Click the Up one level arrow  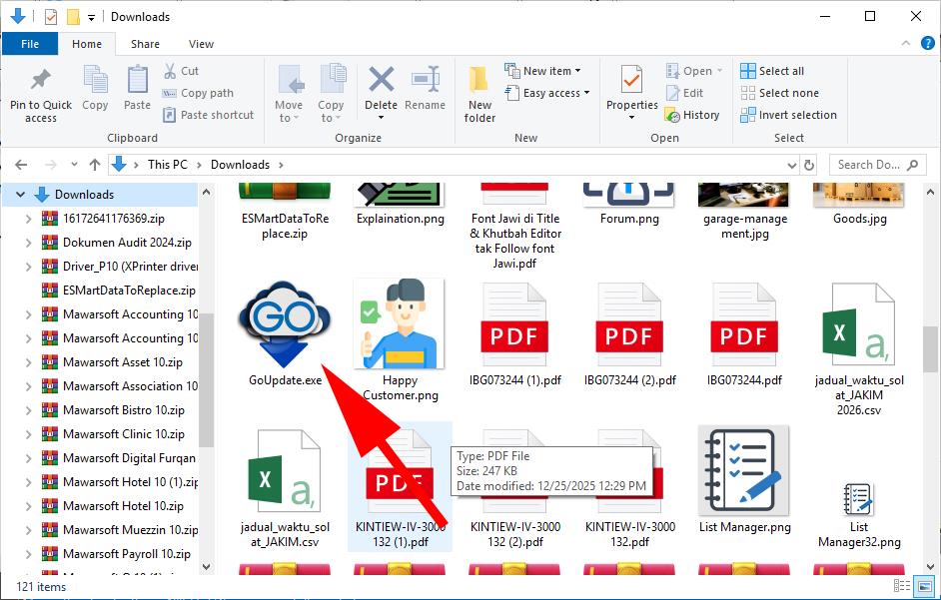pyautogui.click(x=95, y=165)
